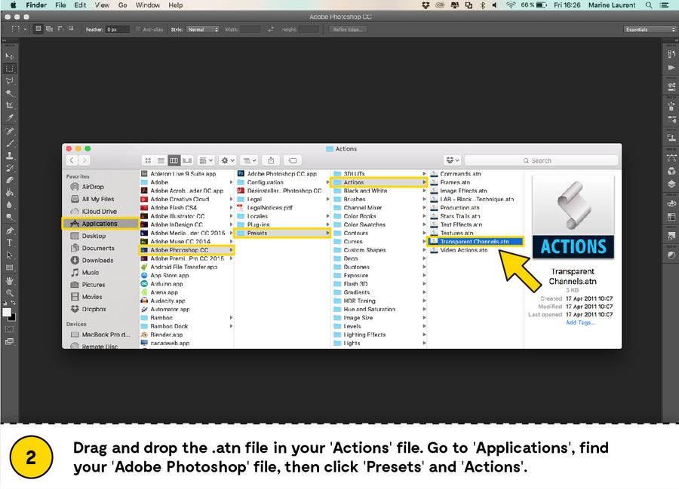Open the Window menu in menu bar
The image size is (679, 489).
coord(147,5)
